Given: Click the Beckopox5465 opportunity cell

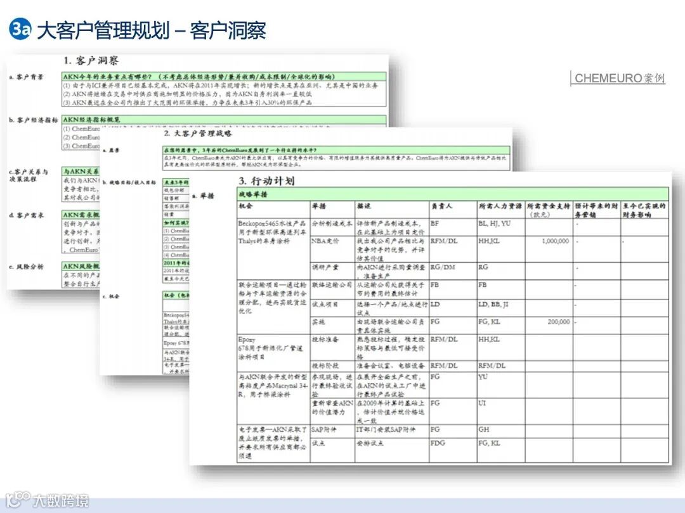Looking at the screenshot, I should pyautogui.click(x=273, y=249).
